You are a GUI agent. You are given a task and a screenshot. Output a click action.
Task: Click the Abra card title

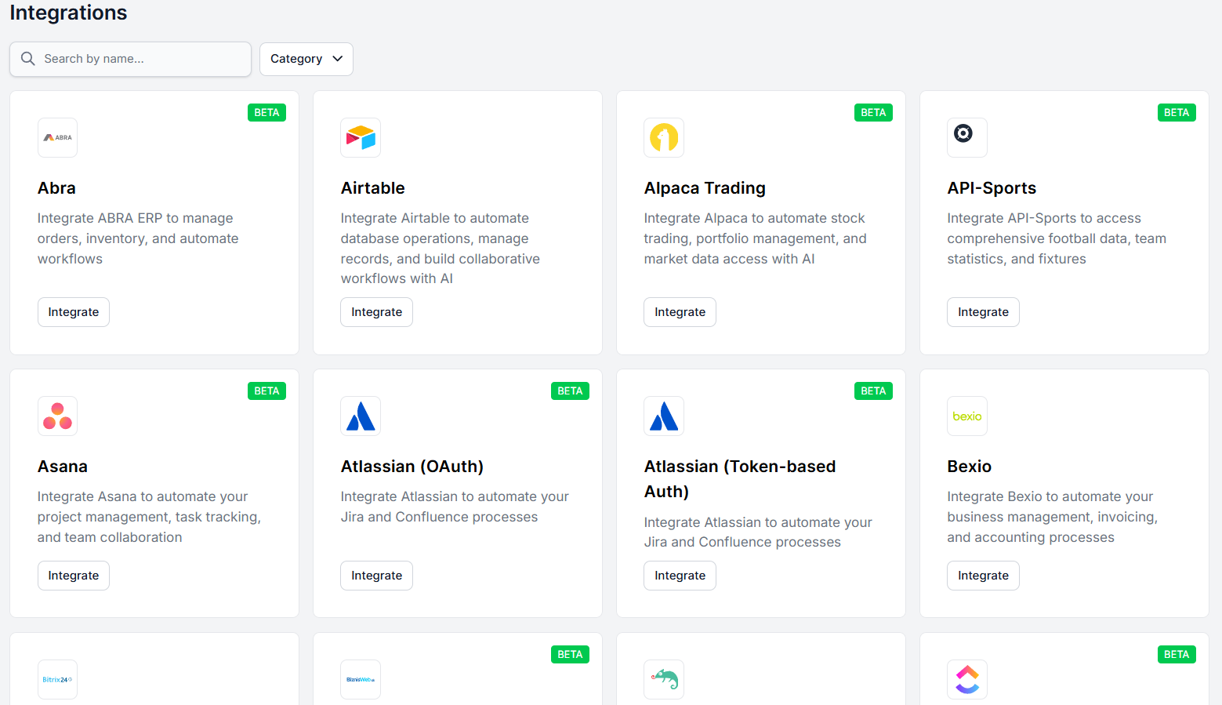coord(56,188)
